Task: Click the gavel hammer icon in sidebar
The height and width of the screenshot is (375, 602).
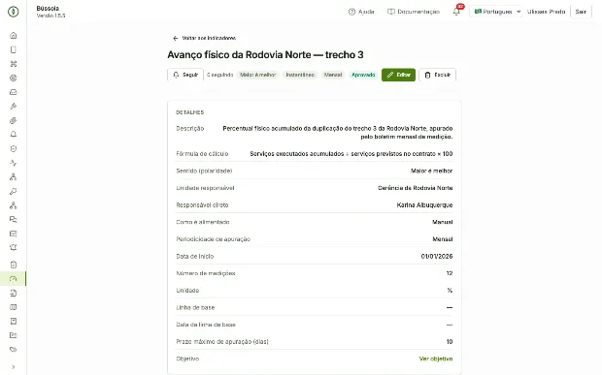Action: tap(13, 107)
